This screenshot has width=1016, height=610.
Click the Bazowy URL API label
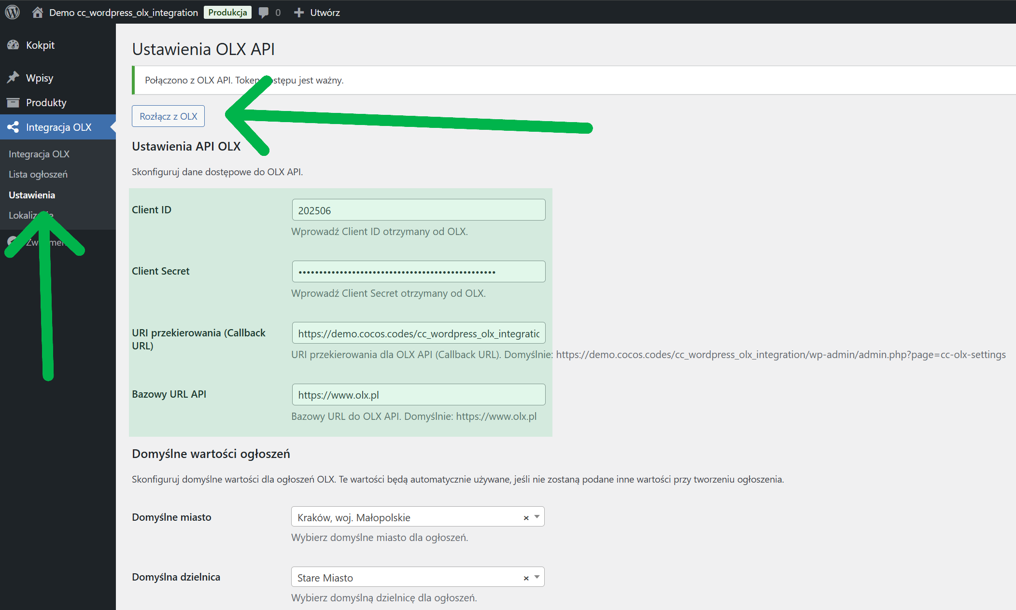coord(169,394)
